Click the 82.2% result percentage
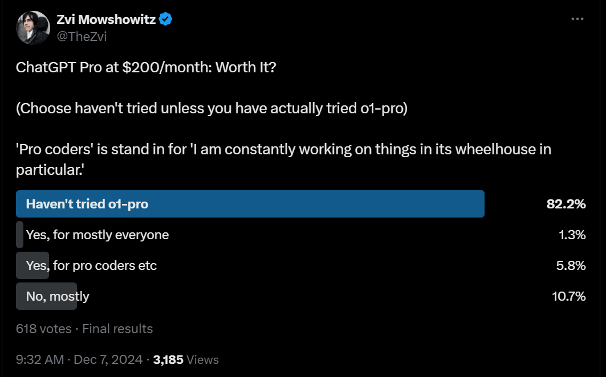This screenshot has width=606, height=377. pyautogui.click(x=566, y=204)
